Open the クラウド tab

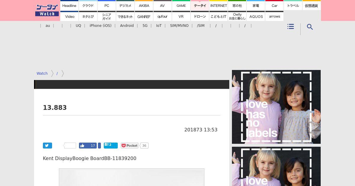(88, 5)
